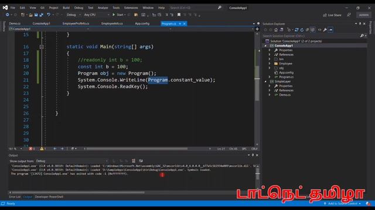Click the Live Share button label
Image resolution: width=375 pixels, height=210 pixels.
335,15
